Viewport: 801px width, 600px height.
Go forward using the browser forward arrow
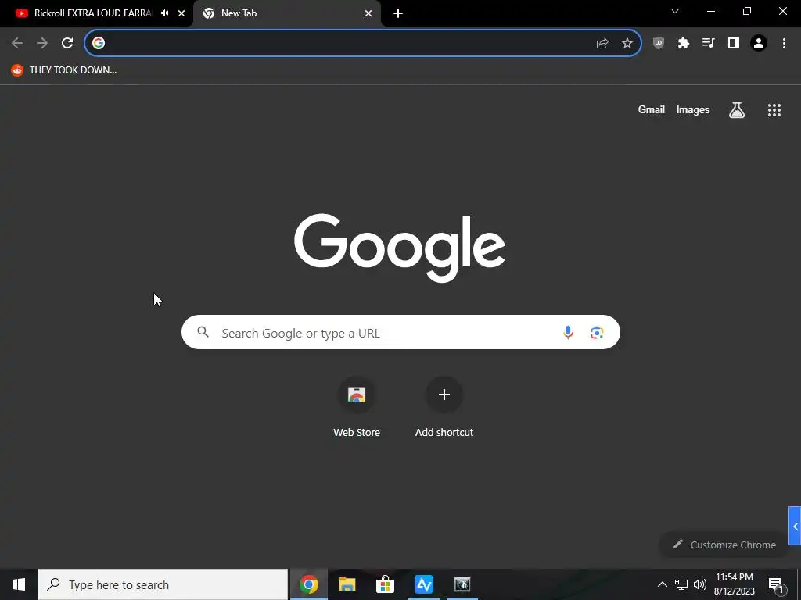42,43
